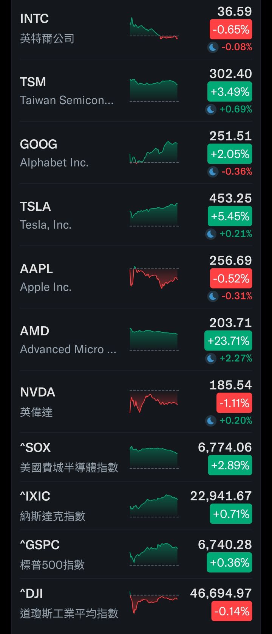272x634 pixels.
Task: Tap the 453.25 price for Tesla
Action: tap(230, 198)
